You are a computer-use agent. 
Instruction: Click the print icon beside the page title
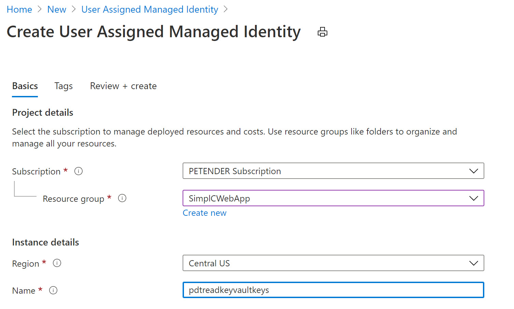click(x=322, y=32)
